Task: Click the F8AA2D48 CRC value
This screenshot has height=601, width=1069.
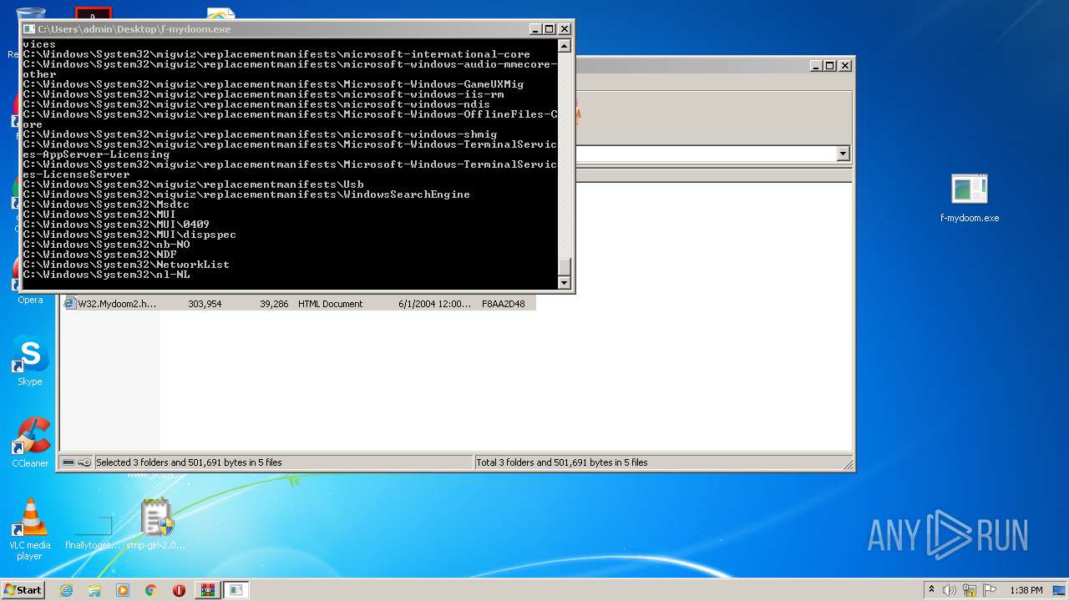Action: (x=504, y=304)
